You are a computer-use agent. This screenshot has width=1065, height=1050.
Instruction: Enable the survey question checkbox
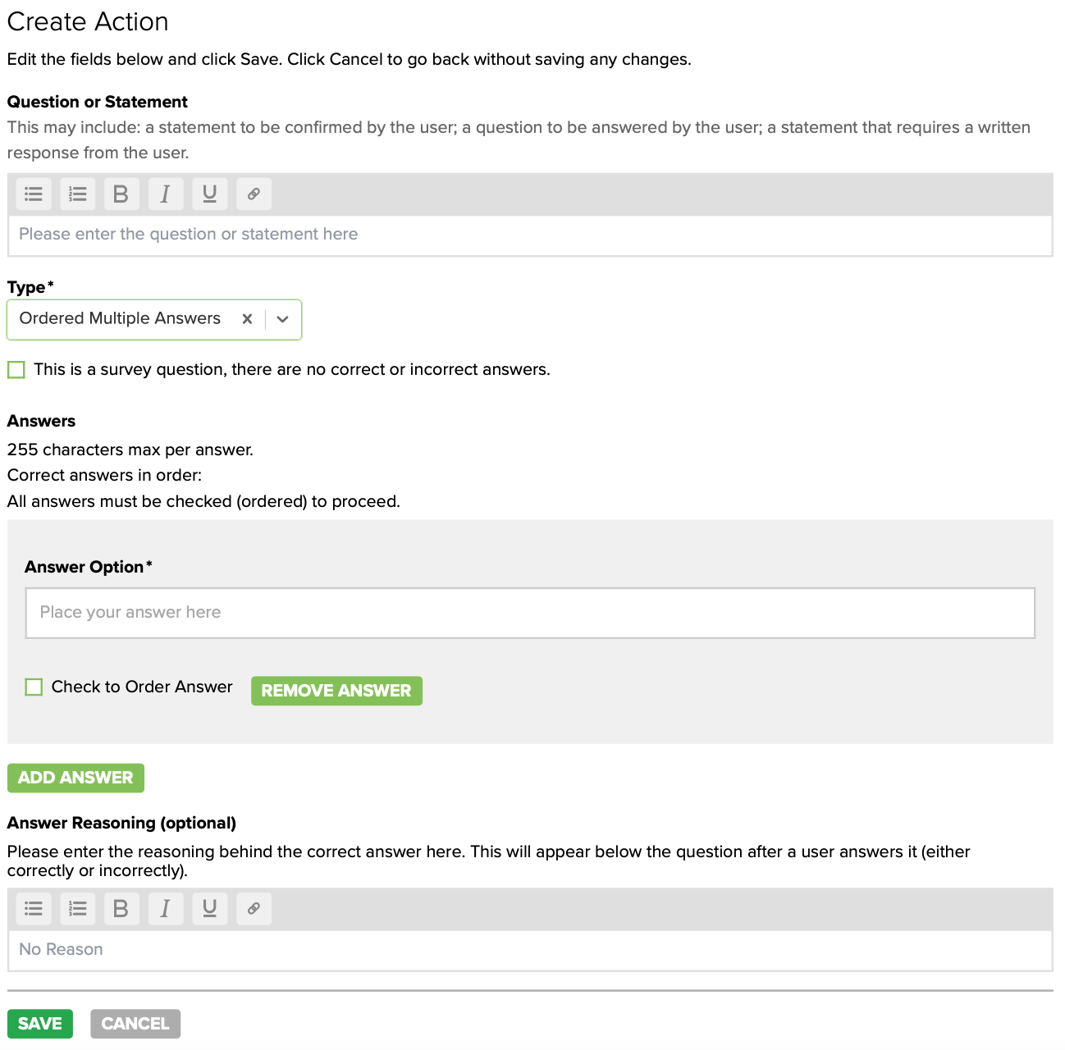pos(16,370)
